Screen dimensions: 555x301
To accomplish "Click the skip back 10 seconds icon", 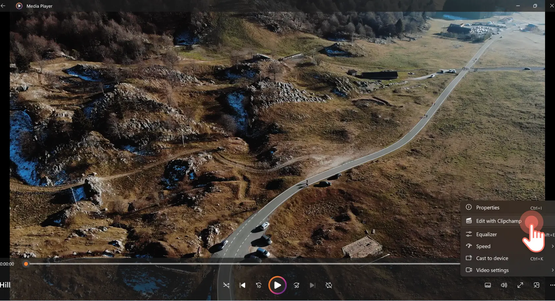I will click(x=259, y=285).
